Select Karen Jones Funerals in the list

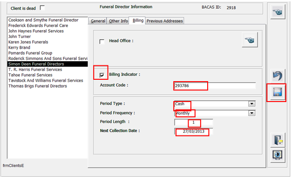pos(28,42)
